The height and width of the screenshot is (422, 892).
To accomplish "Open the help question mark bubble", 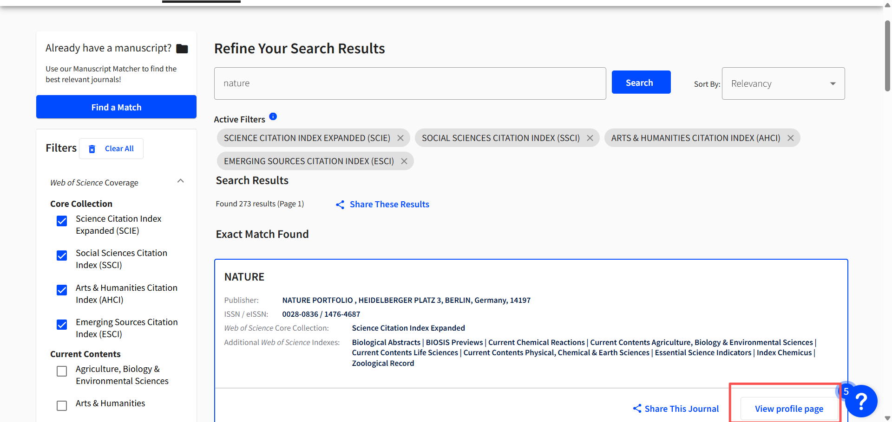I will point(861,401).
